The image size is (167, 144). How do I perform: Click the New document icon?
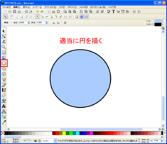click(5, 11)
